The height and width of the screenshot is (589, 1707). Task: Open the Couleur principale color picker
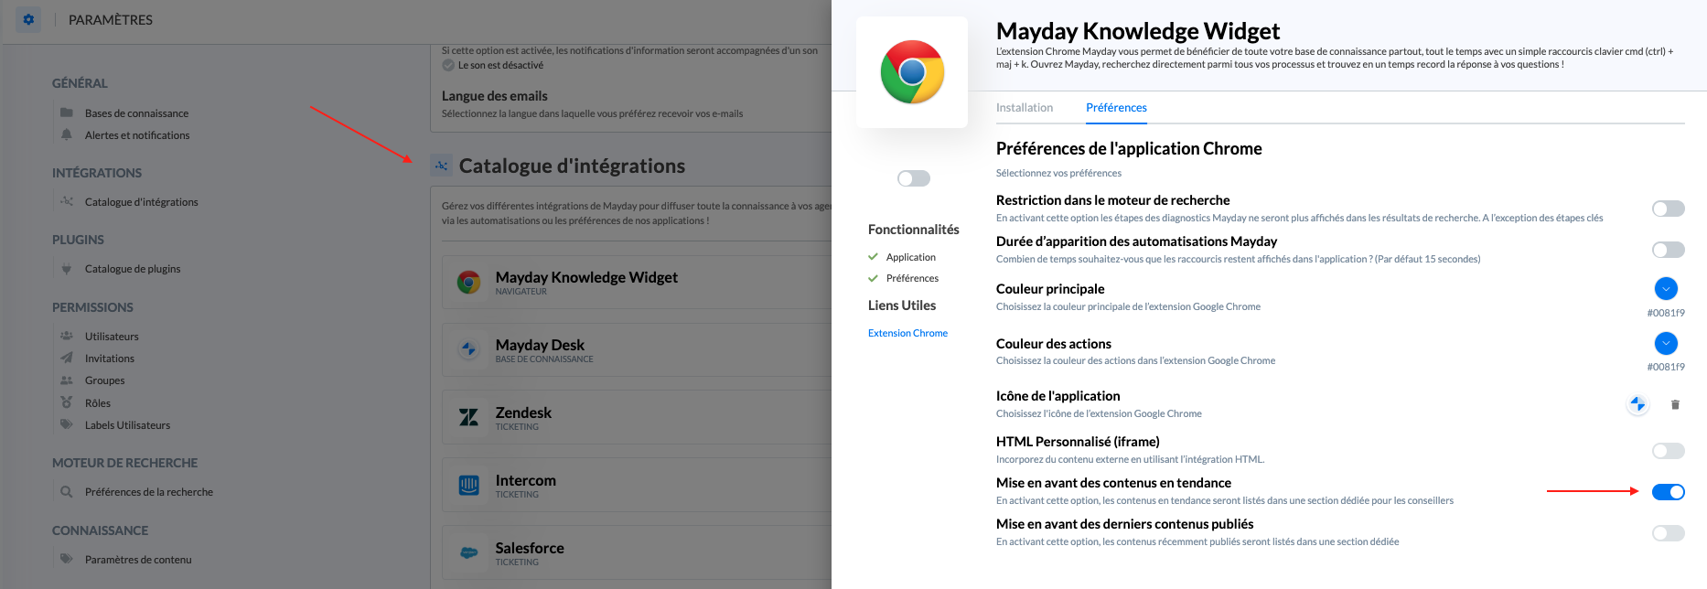(1666, 289)
